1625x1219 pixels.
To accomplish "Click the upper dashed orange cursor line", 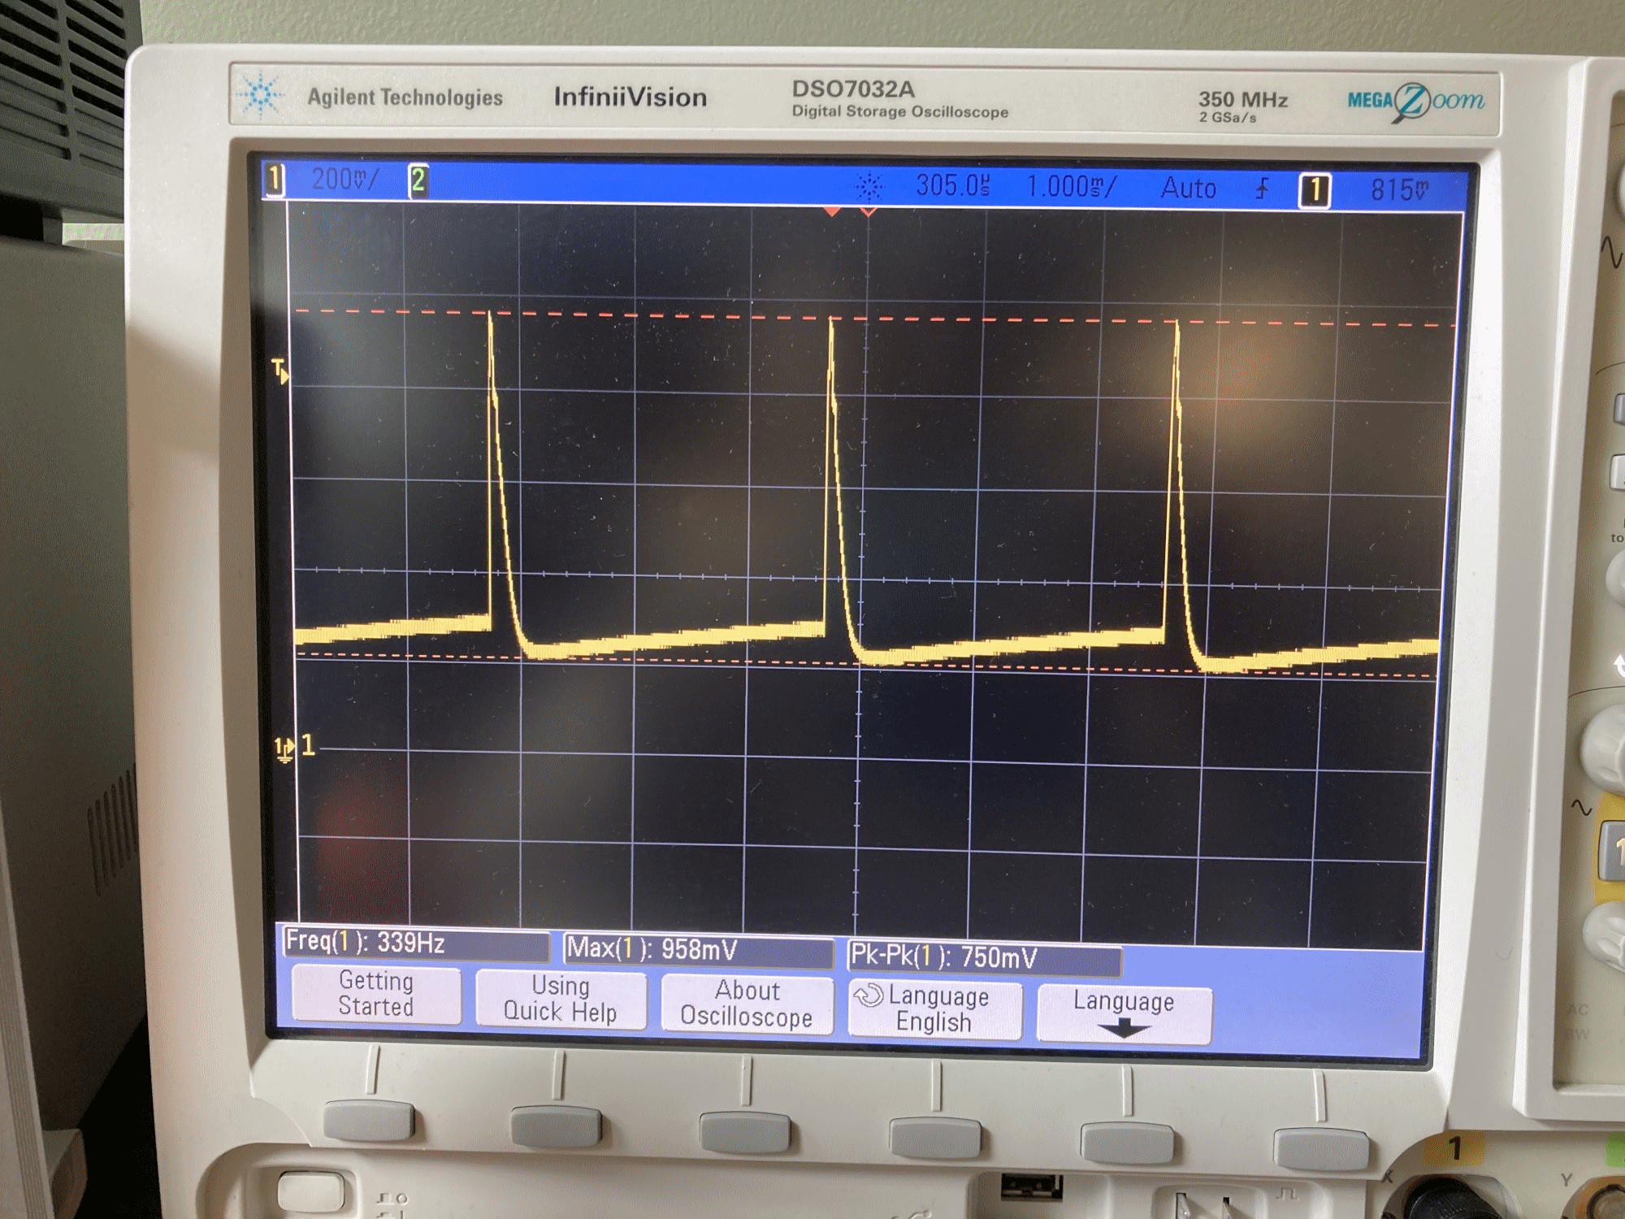I will point(874,318).
